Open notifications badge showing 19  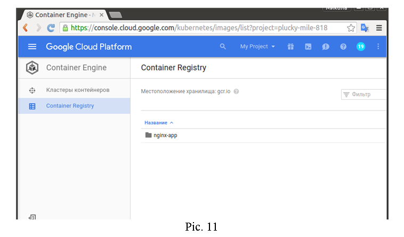(x=361, y=46)
